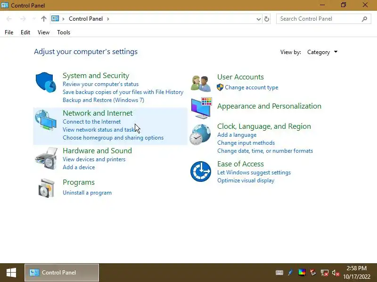Open Review your computer's status
Image resolution: width=377 pixels, height=282 pixels.
tap(101, 84)
